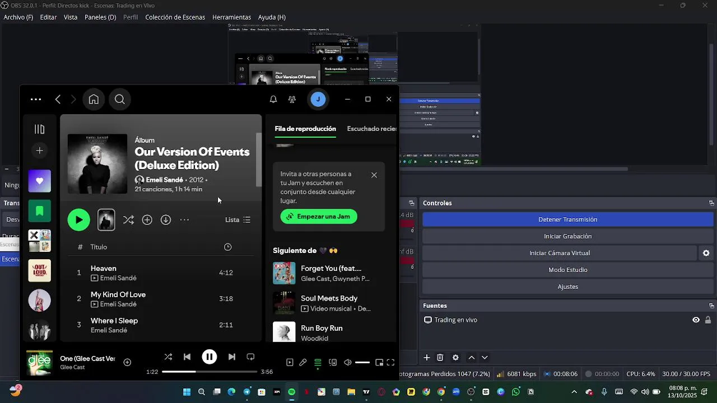717x403 pixels.
Task: Open Liked Songs playlist in sidebar
Action: pos(39,181)
